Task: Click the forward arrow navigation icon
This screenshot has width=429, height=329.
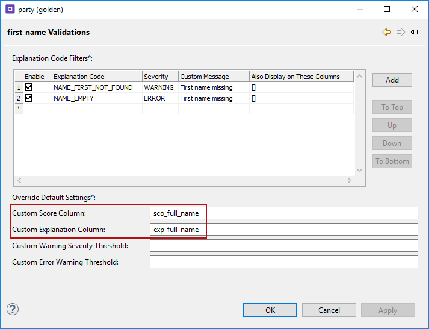Action: pos(400,32)
